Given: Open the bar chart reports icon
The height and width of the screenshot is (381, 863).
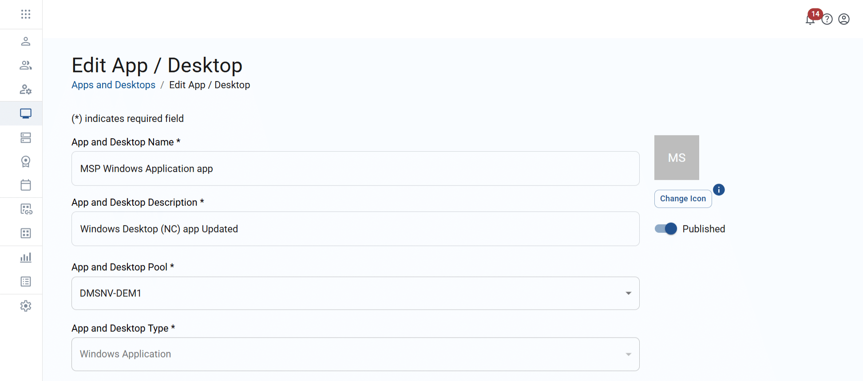Looking at the screenshot, I should click(26, 258).
